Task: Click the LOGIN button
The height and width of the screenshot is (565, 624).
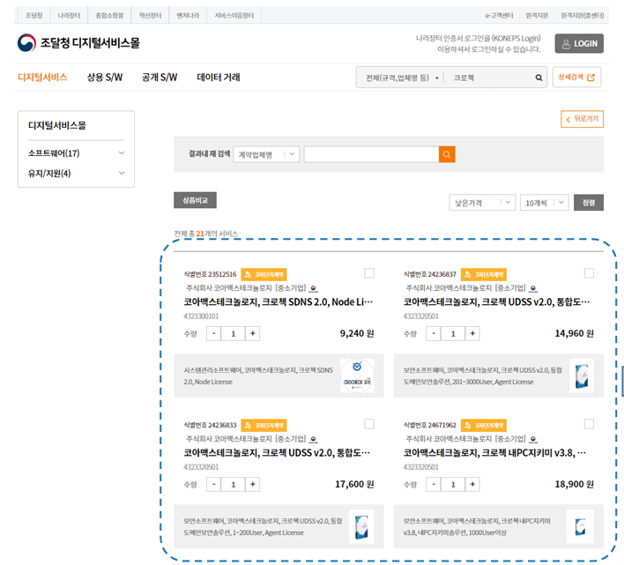Action: click(x=579, y=43)
